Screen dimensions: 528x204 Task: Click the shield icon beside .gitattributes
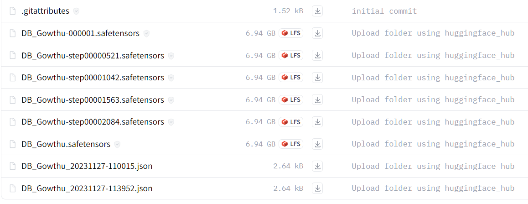coord(77,11)
